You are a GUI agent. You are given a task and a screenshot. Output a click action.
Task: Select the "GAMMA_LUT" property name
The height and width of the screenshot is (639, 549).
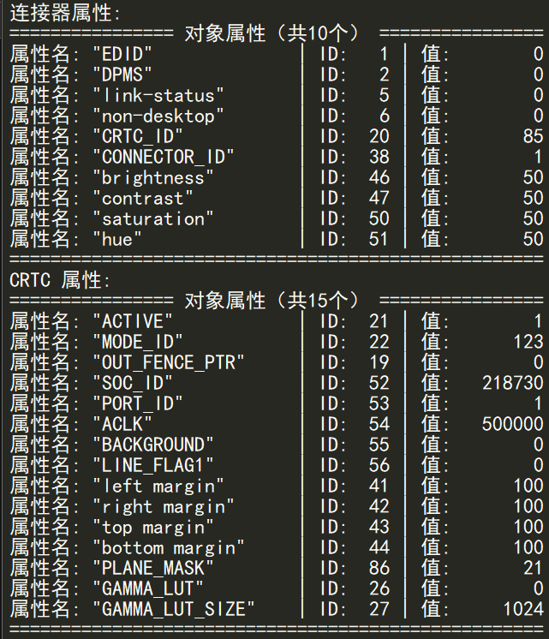coord(148,588)
